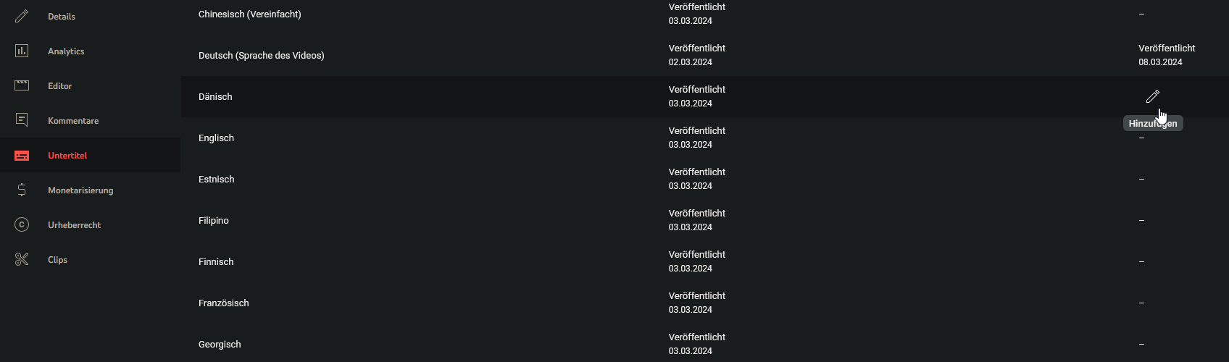Click the Urheberrecht copyright icon
The height and width of the screenshot is (362, 1229).
click(x=22, y=224)
